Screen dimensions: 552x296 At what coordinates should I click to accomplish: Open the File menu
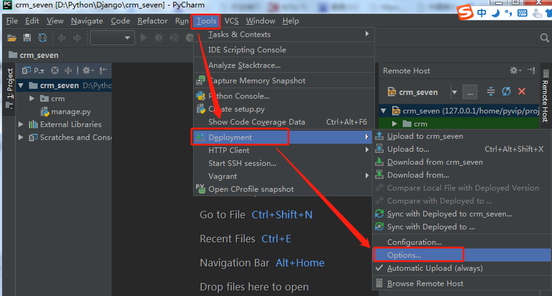(x=12, y=21)
